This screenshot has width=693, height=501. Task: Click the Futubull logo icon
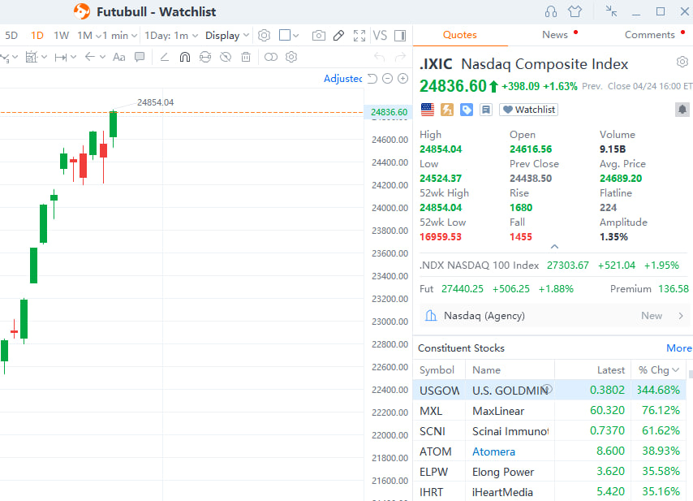coord(82,11)
